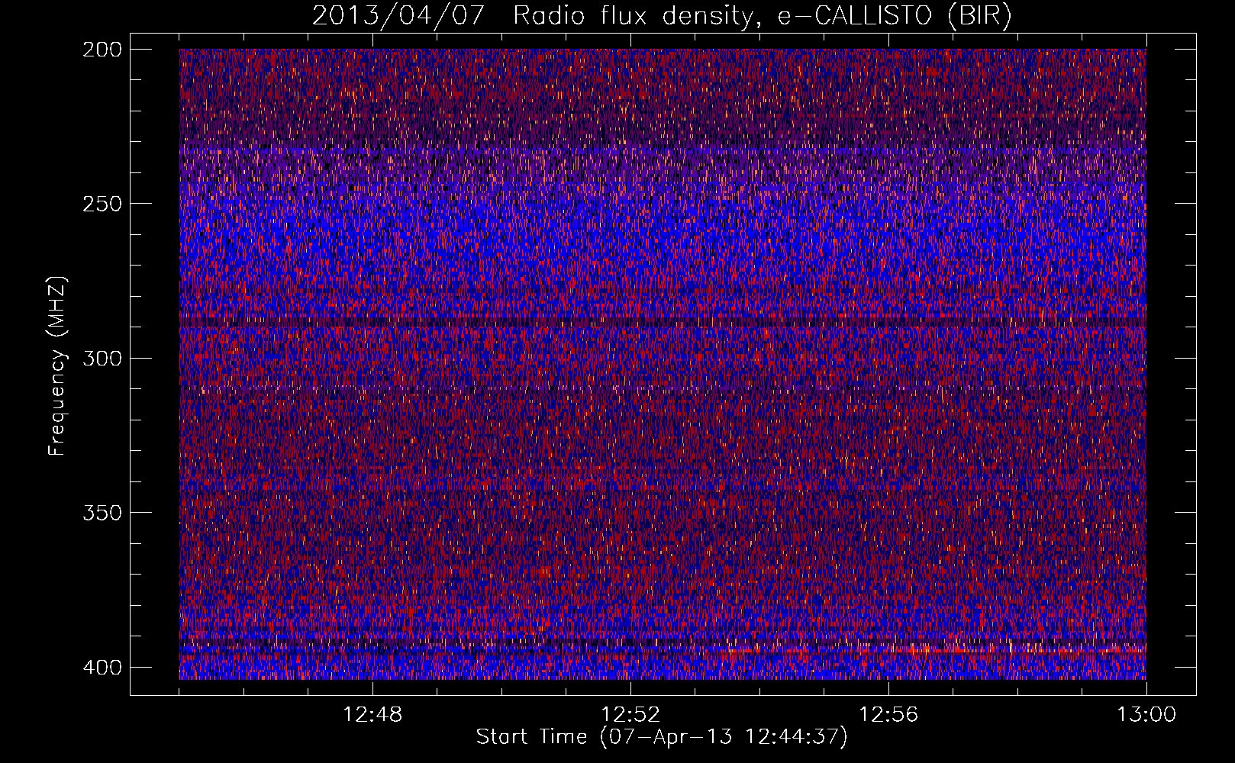Click the 13:00 time tick label
Viewport: 1235px width, 763px height.
[1146, 715]
